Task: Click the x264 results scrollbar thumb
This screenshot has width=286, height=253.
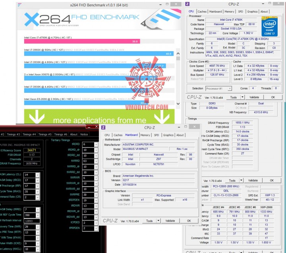Action: (x=178, y=58)
